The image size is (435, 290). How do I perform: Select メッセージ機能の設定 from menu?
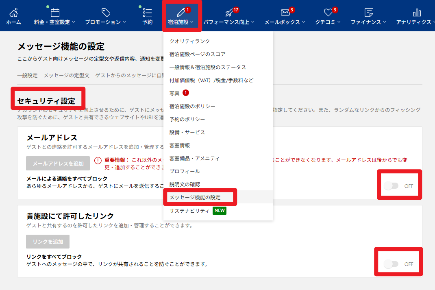(195, 197)
